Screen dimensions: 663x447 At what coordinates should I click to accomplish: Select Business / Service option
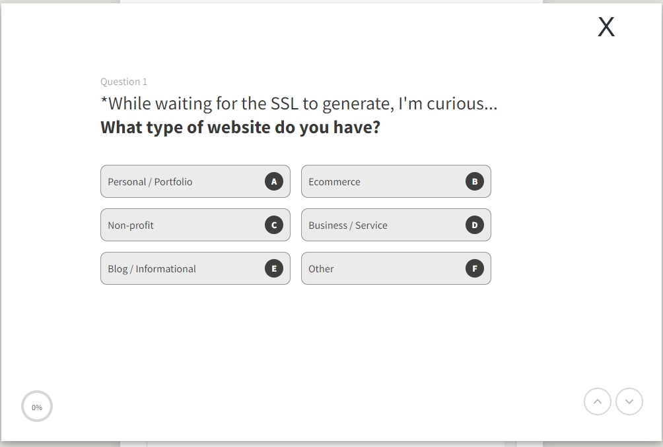tap(396, 225)
